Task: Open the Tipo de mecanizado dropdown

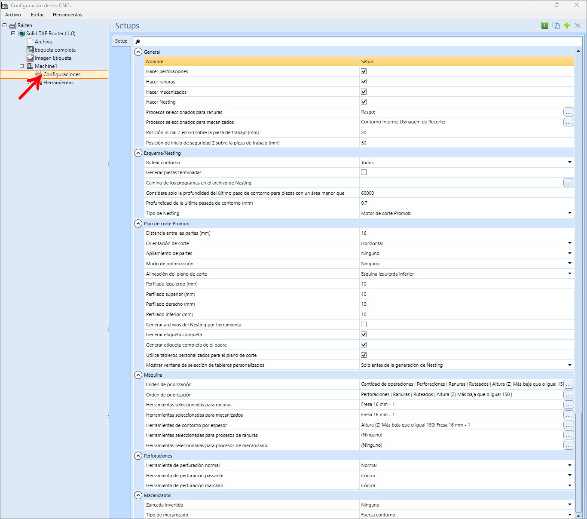Action: [570, 515]
